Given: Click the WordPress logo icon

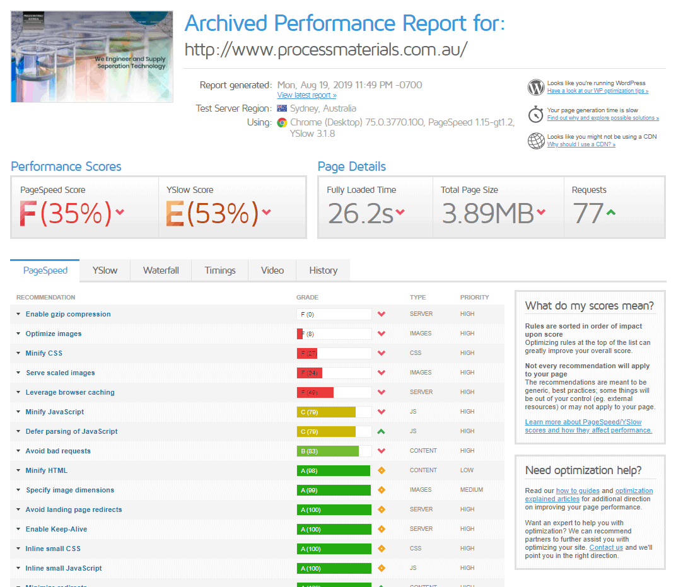Looking at the screenshot, I should pyautogui.click(x=536, y=87).
